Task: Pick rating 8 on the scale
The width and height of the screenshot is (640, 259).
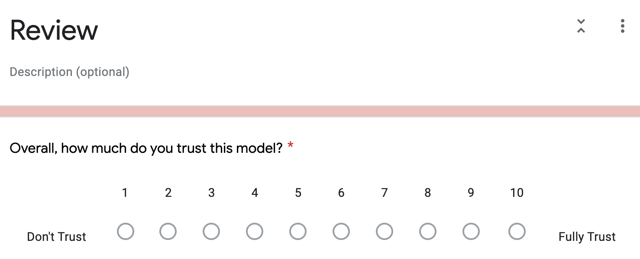Action: click(x=428, y=231)
